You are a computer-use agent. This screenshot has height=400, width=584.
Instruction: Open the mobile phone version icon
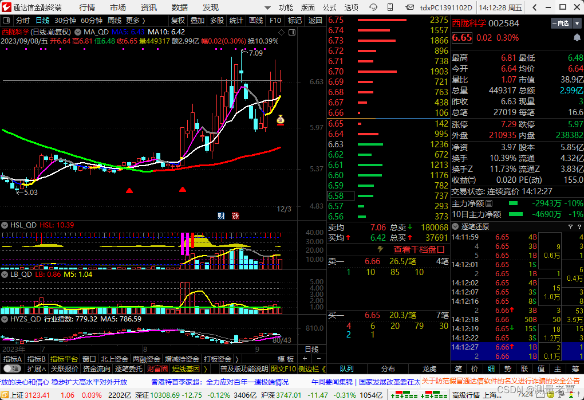[x=390, y=7]
